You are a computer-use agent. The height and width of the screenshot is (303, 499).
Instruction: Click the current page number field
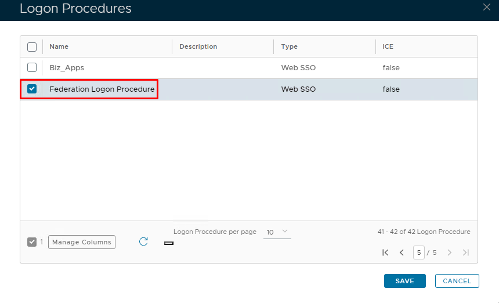(418, 252)
